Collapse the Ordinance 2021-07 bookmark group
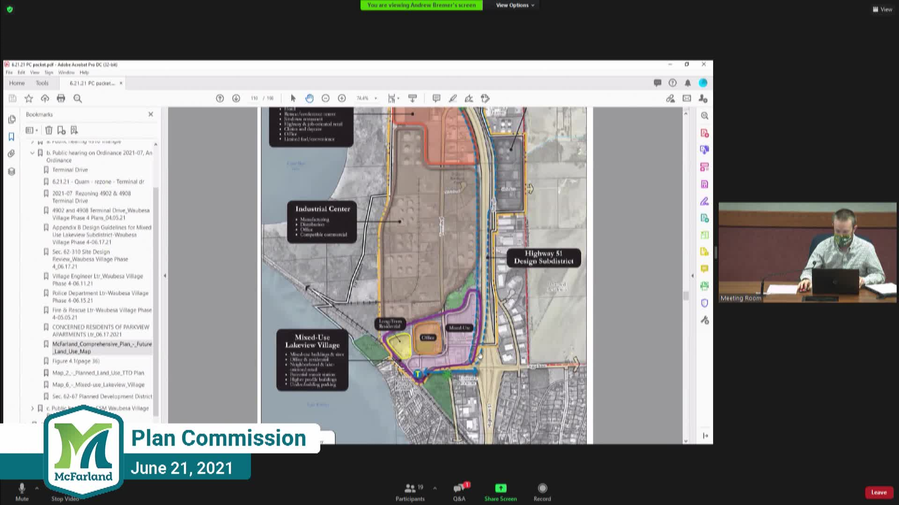899x505 pixels. click(x=32, y=152)
